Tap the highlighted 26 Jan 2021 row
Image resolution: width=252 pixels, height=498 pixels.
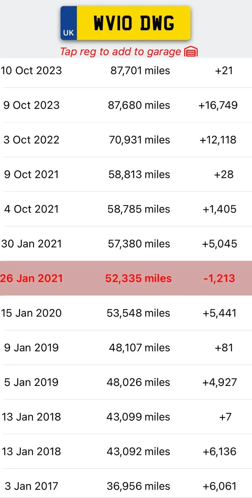[126, 278]
